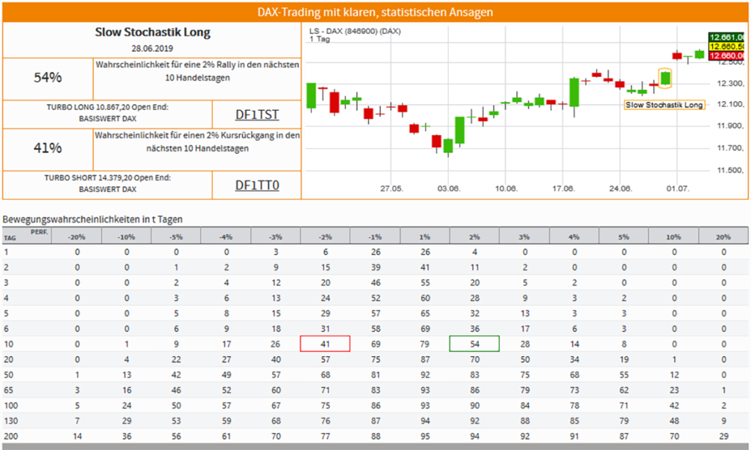This screenshot has width=751, height=450.
Task: Click the yellow 12.660,5 price tag
Action: [x=727, y=46]
